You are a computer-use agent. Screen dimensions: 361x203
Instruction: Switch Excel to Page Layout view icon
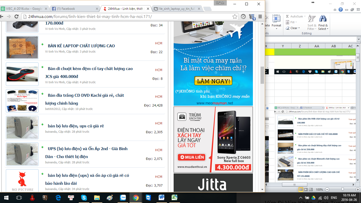tap(306, 190)
